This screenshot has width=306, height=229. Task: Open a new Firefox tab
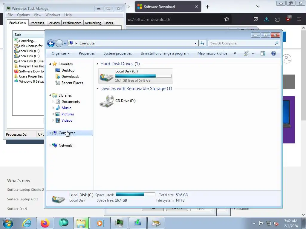(x=207, y=7)
